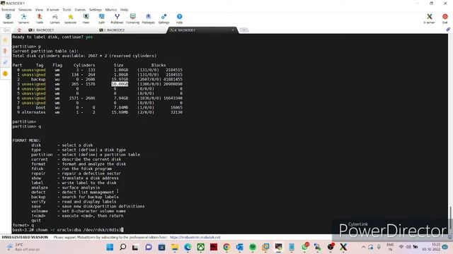This screenshot has height=254, width=453.
Task: Open the Sessions menu
Action: pos(25,9)
